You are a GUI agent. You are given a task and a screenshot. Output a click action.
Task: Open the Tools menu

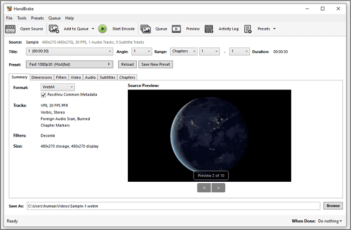22,18
